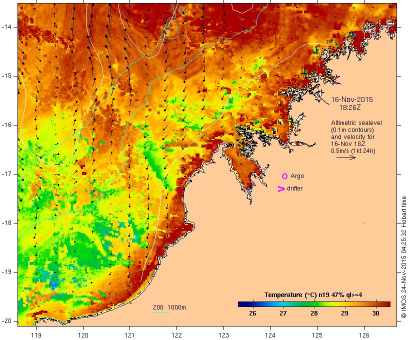The image size is (410, 340).
Task: Click the latitude label '-19'
Action: pos(6,272)
